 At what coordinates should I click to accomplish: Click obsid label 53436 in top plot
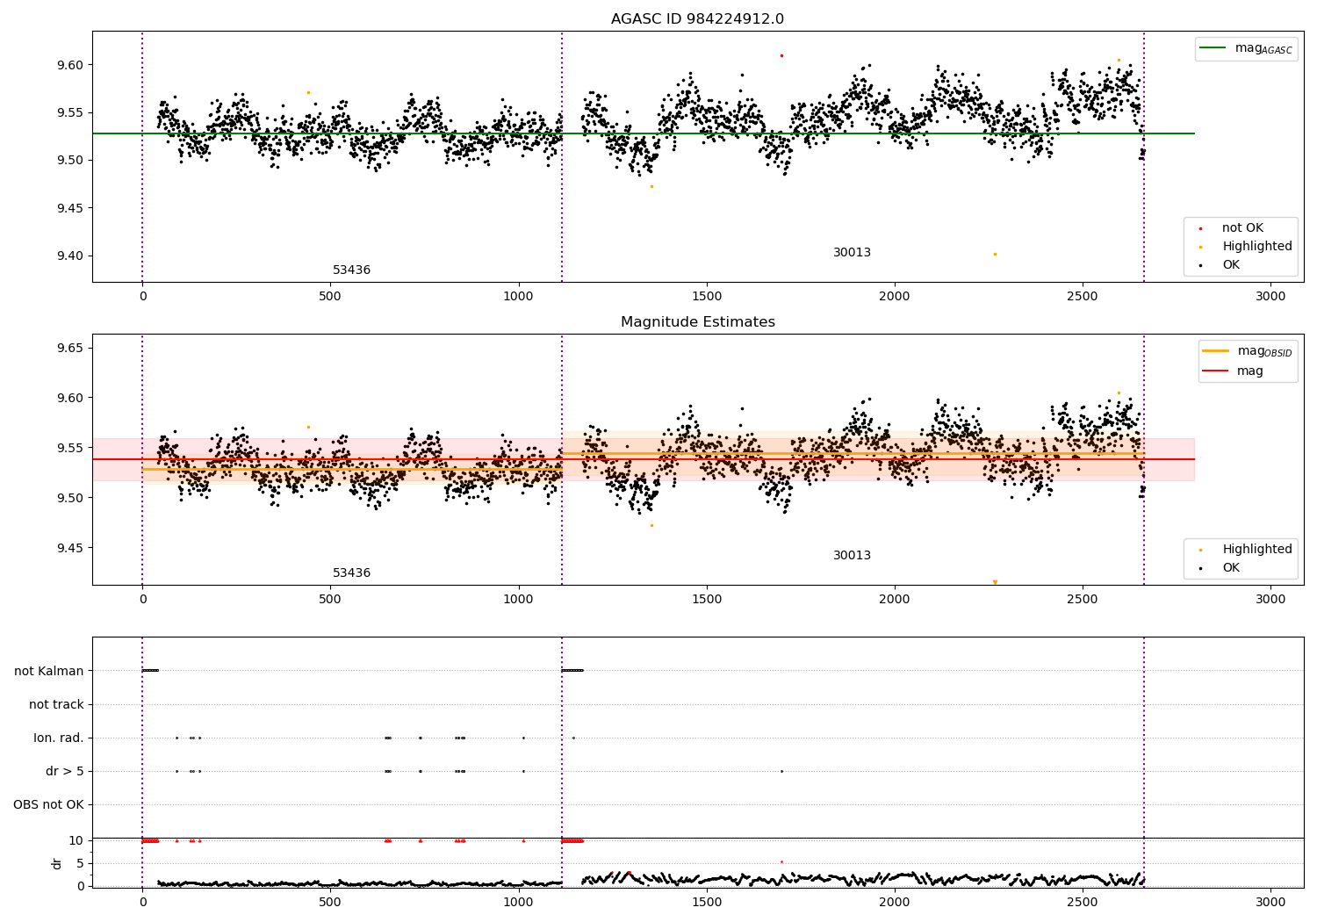pyautogui.click(x=351, y=270)
